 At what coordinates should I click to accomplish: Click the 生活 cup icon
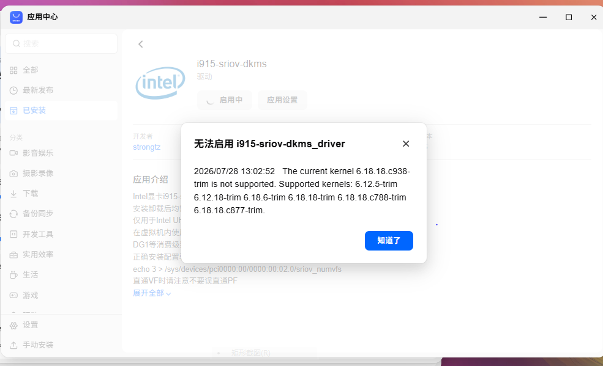pyautogui.click(x=13, y=275)
